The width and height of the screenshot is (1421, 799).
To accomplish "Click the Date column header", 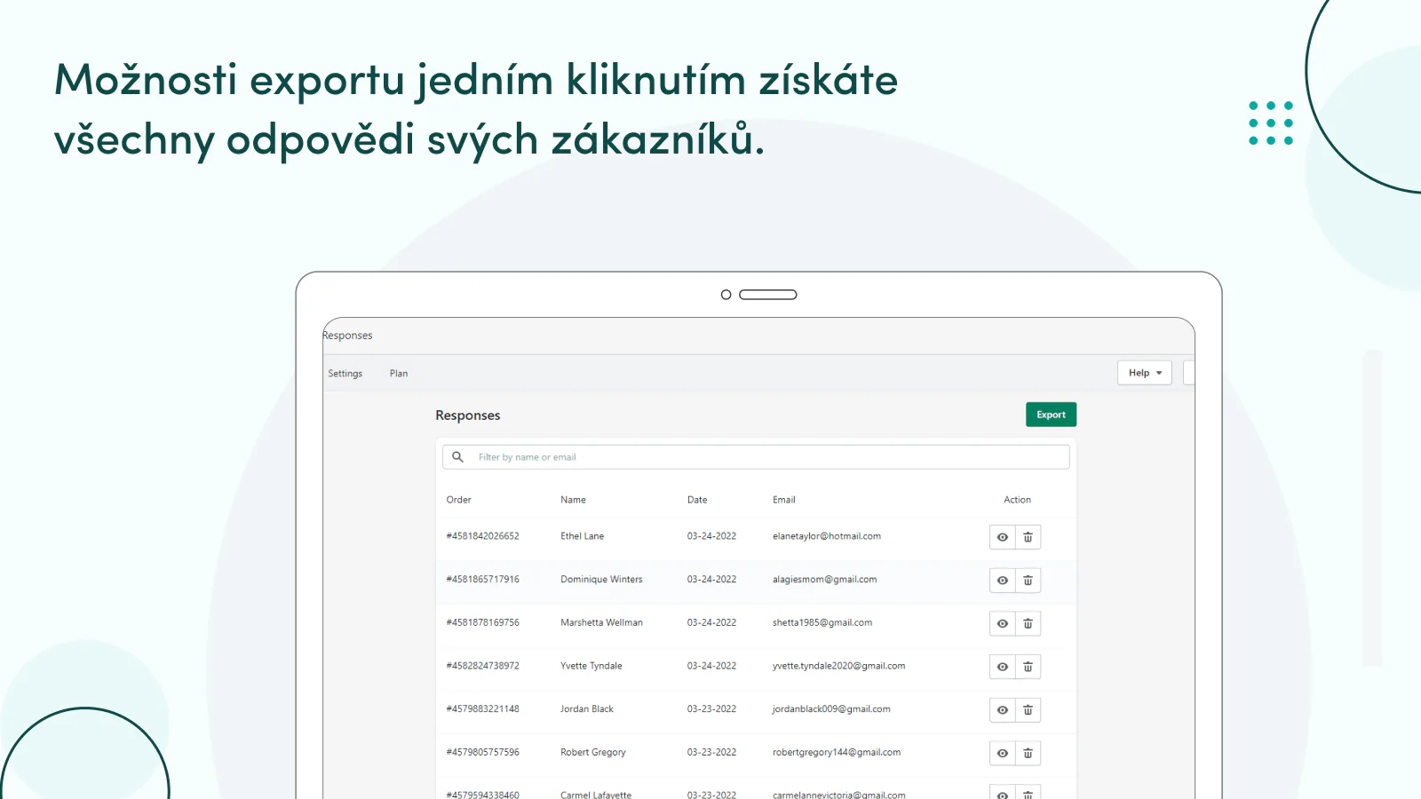I will [x=697, y=500].
